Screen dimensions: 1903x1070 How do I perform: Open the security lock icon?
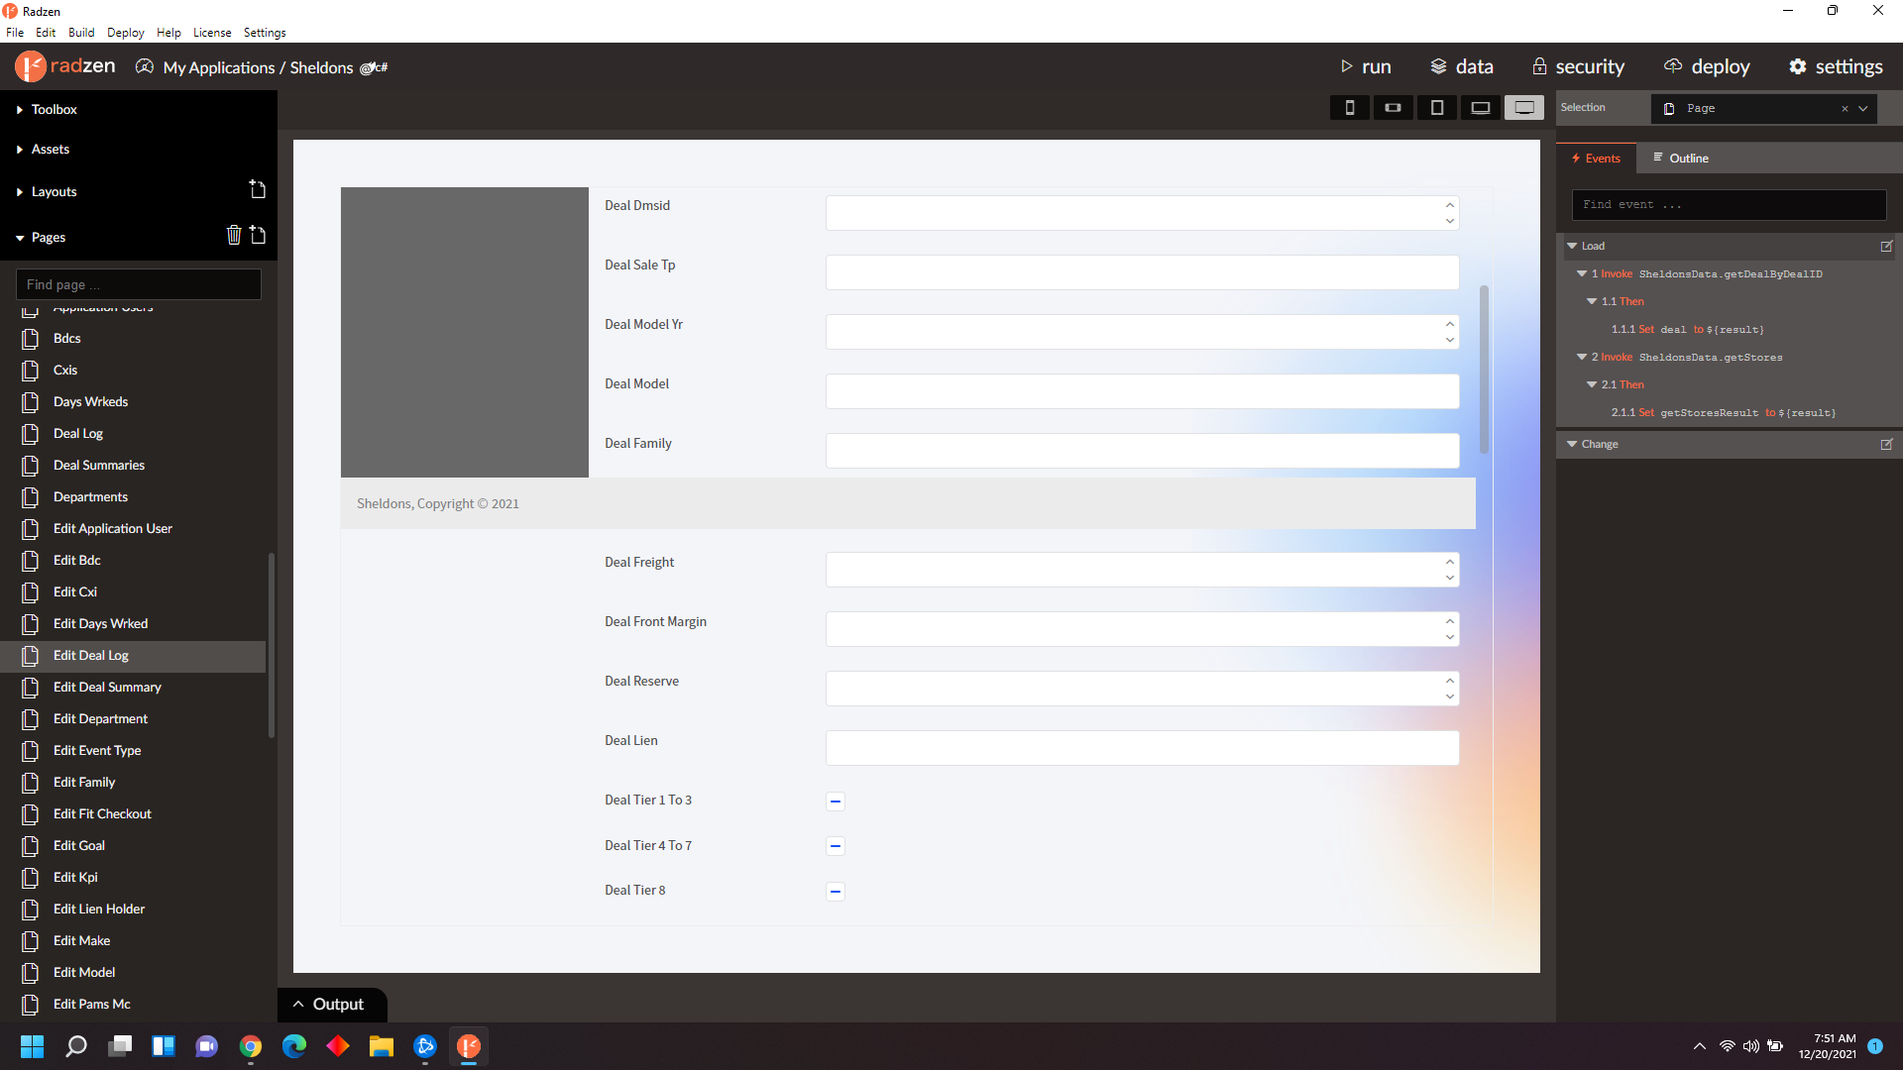1539,66
